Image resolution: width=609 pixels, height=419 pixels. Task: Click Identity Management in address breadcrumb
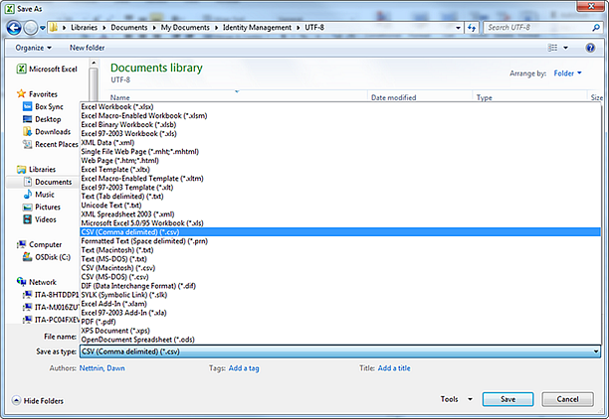coord(257,28)
